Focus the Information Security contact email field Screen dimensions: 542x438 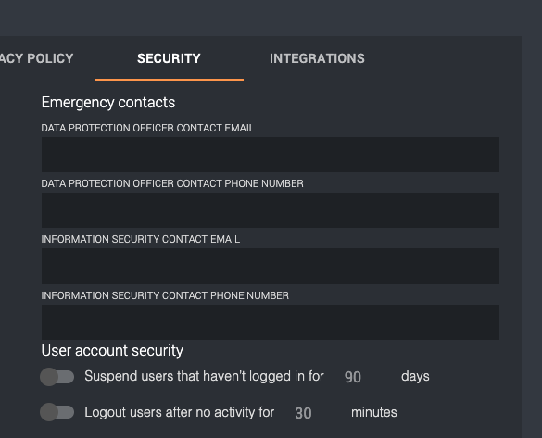click(271, 266)
